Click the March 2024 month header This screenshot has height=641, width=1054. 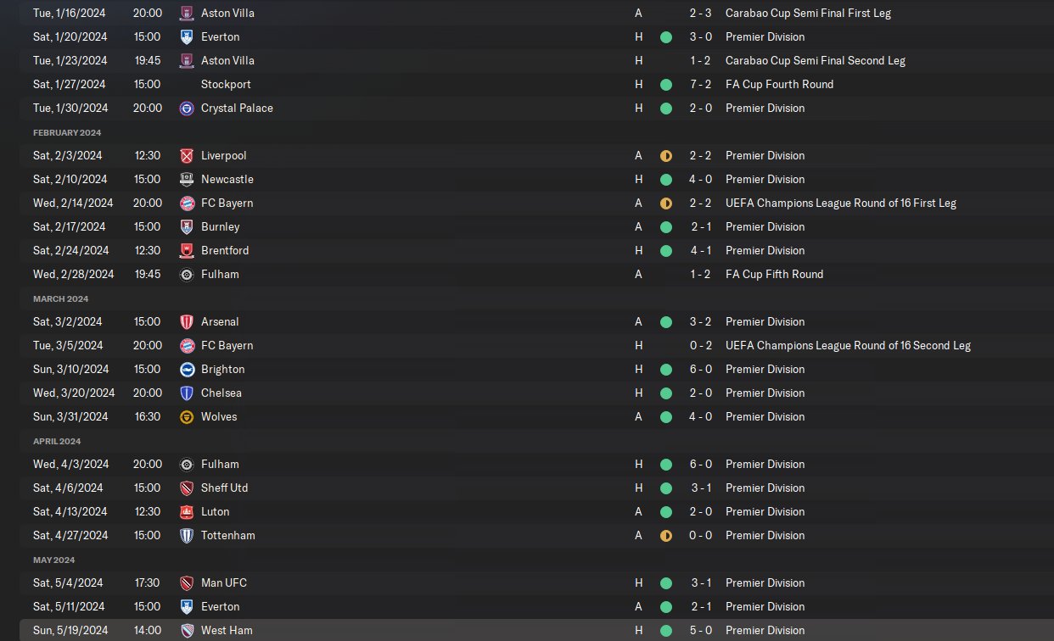point(60,298)
